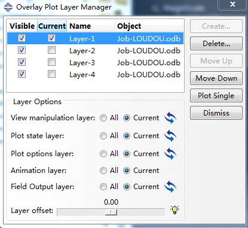The height and width of the screenshot is (228, 248).
Task: Select All for View manipulation layer
Action: click(x=103, y=118)
